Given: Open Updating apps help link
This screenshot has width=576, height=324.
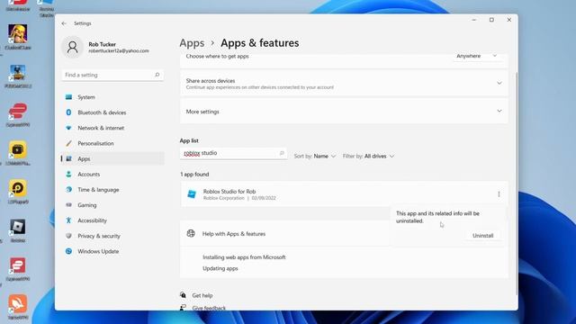Looking at the screenshot, I should 220,268.
